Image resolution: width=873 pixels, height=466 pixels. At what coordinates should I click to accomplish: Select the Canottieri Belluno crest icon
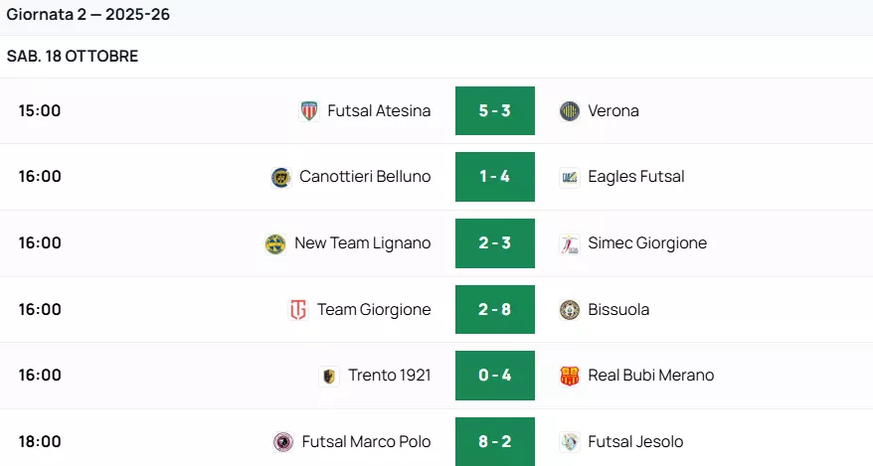pos(281,177)
